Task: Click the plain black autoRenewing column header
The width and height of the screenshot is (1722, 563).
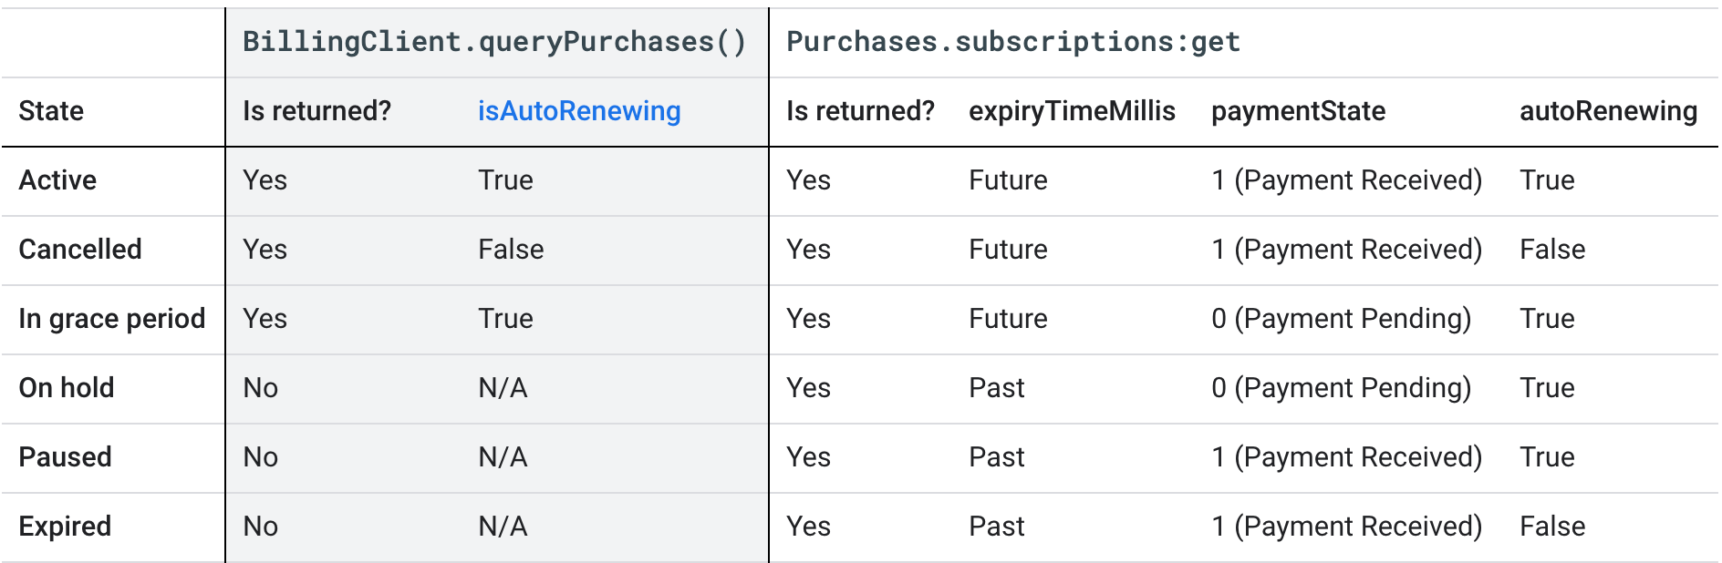Action: pyautogui.click(x=1608, y=111)
